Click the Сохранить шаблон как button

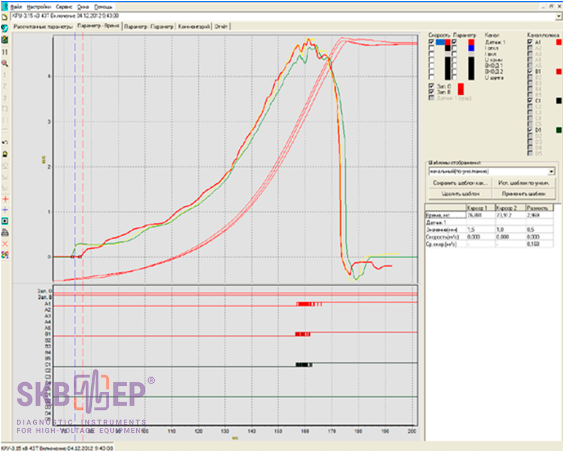pos(461,183)
